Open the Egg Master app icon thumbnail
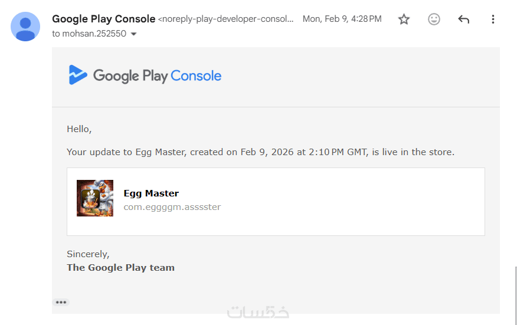Viewport: 517px width, 325px height. tap(95, 198)
